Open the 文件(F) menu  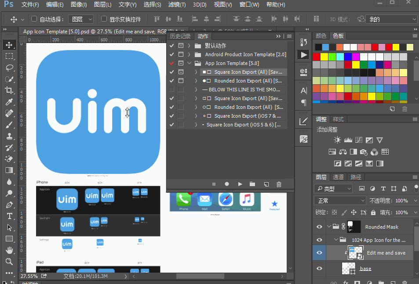pyautogui.click(x=30, y=4)
